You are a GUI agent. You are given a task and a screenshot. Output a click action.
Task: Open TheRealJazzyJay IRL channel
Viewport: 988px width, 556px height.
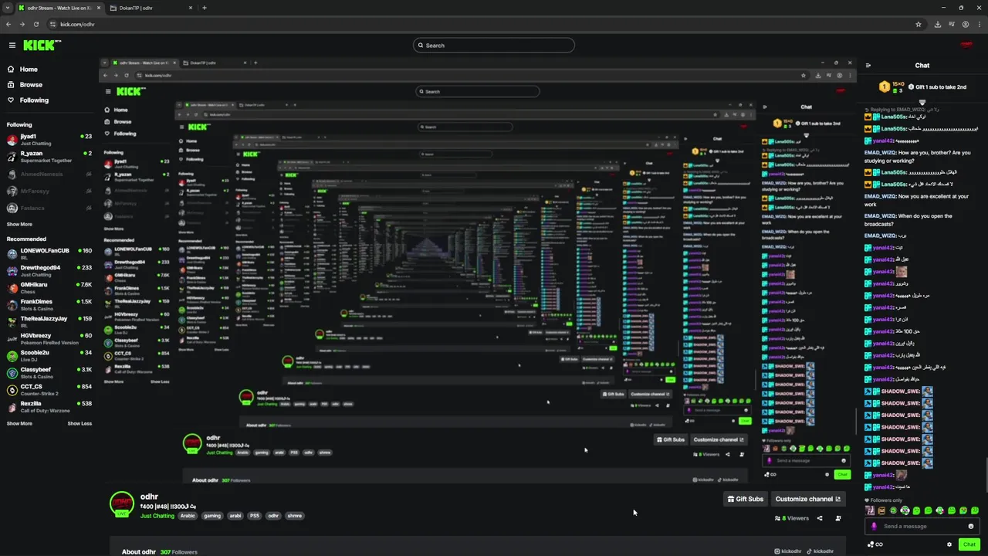[49, 321]
